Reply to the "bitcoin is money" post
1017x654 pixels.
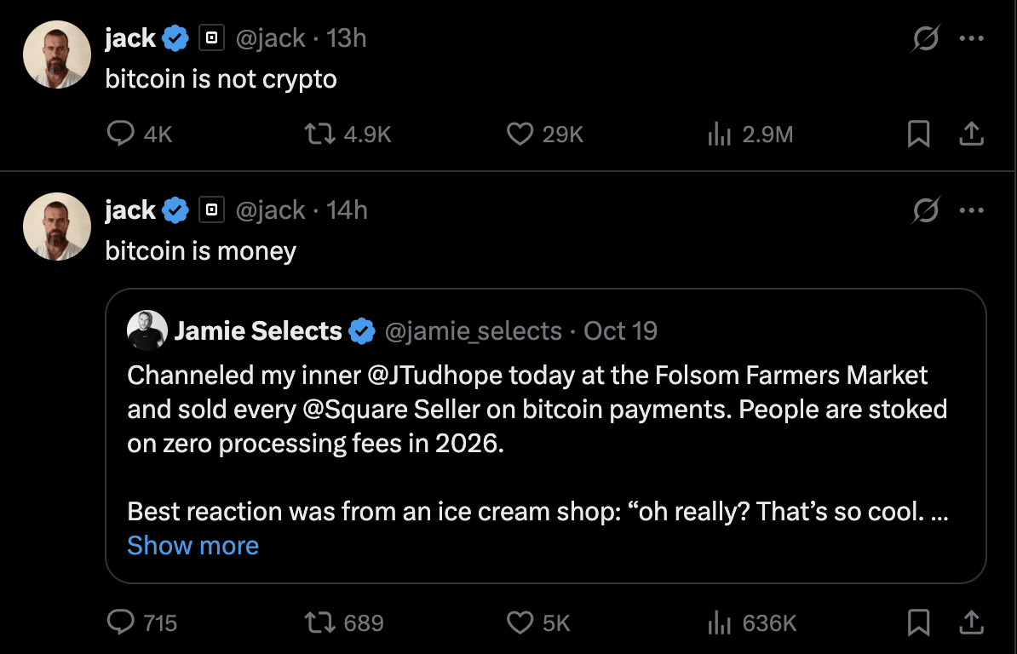tap(121, 622)
